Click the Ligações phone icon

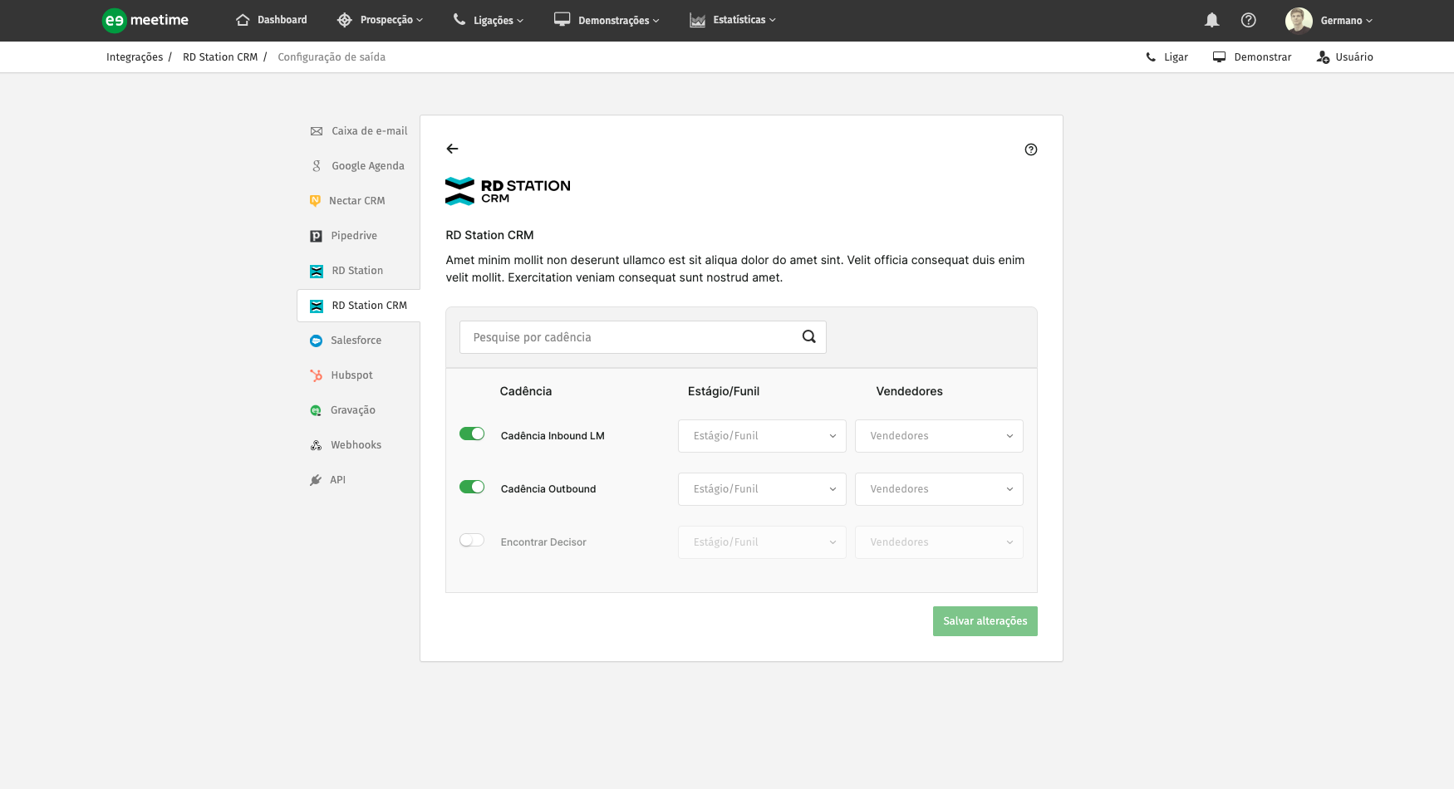click(459, 19)
